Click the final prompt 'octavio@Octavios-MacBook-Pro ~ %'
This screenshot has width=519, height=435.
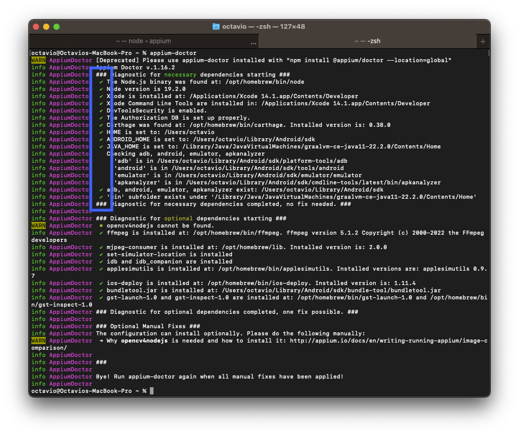tap(89, 391)
